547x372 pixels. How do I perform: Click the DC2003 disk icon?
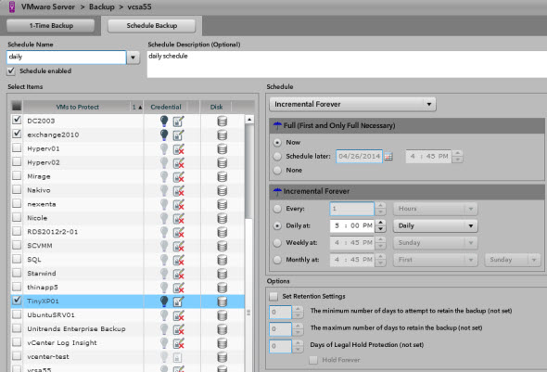click(223, 122)
